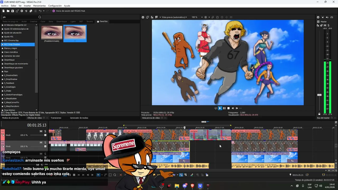
Task: Toggle the preview grid overlay icon
Action: pos(205,17)
